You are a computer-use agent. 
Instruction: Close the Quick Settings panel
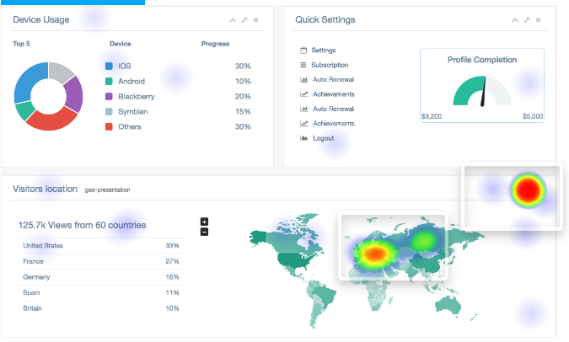point(538,20)
